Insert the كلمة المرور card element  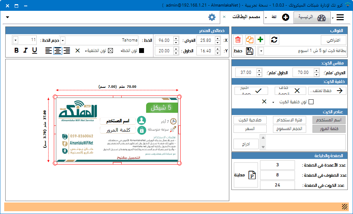pyautogui.click(x=329, y=129)
